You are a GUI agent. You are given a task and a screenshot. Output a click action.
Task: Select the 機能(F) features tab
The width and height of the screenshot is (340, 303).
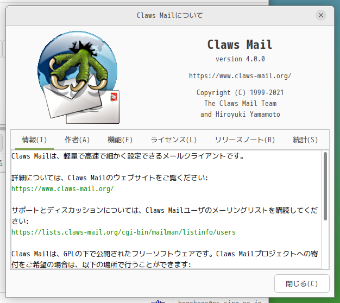tap(120, 140)
